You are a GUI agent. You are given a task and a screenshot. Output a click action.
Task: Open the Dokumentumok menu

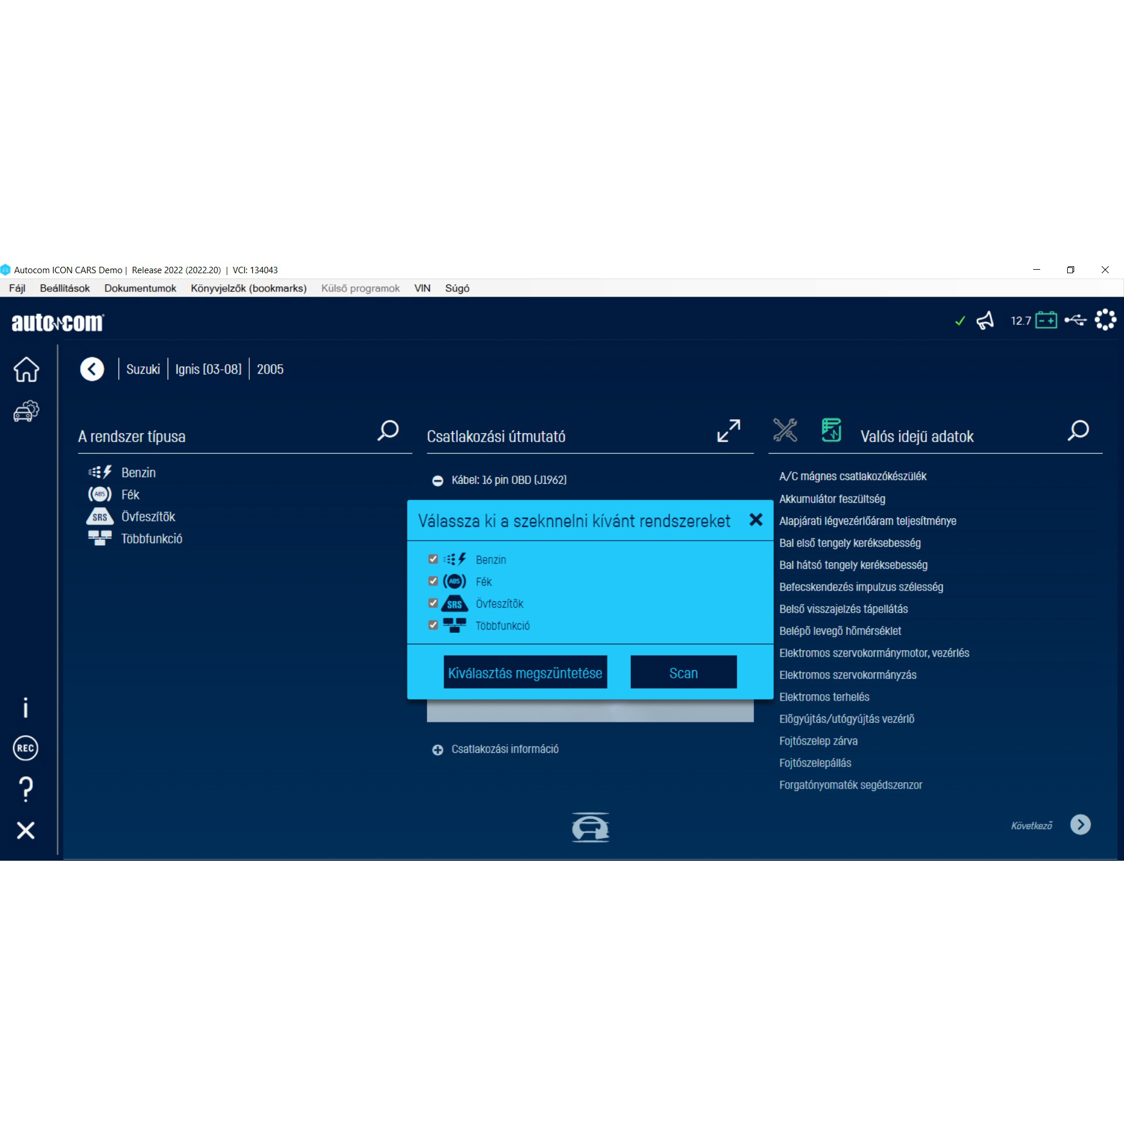point(140,288)
